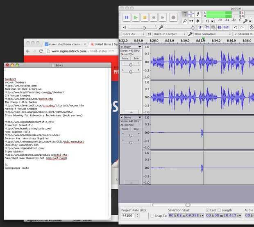Open the Built-in Output device dropdown
Screen dimensions: 254x227
tap(170, 34)
